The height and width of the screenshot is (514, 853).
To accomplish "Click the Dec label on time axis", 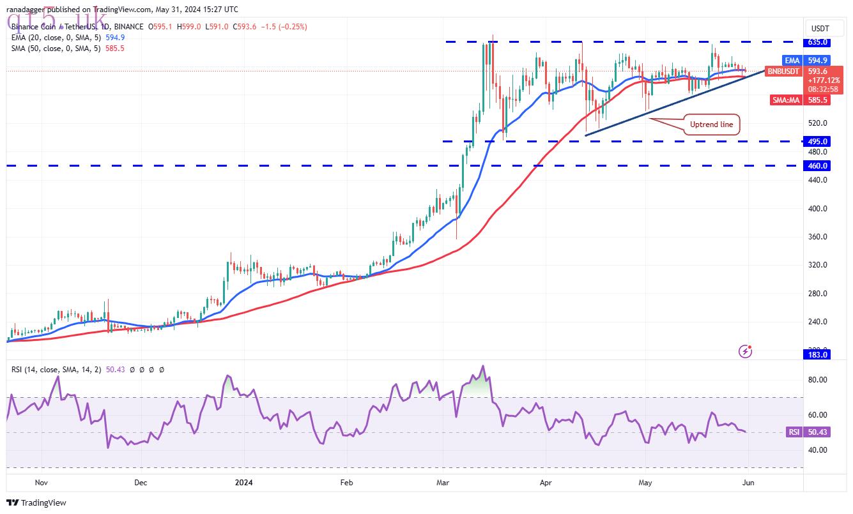I will point(141,483).
